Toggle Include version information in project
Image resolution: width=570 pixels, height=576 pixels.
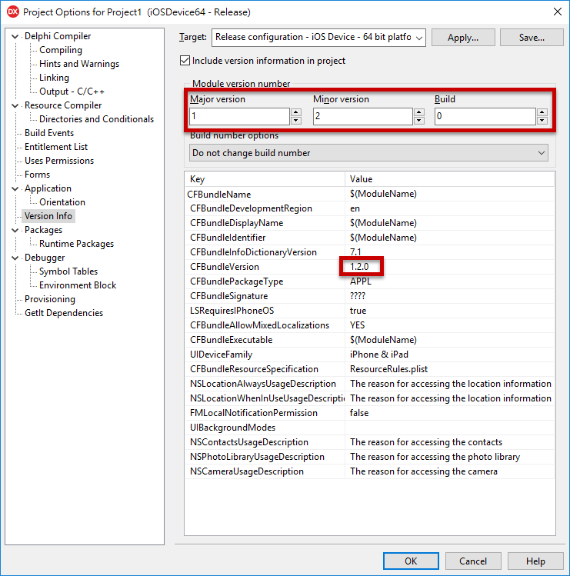[185, 61]
